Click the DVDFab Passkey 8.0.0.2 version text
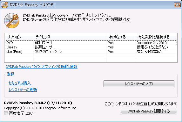Screen dimensions: 182x122 [x=38, y=103]
